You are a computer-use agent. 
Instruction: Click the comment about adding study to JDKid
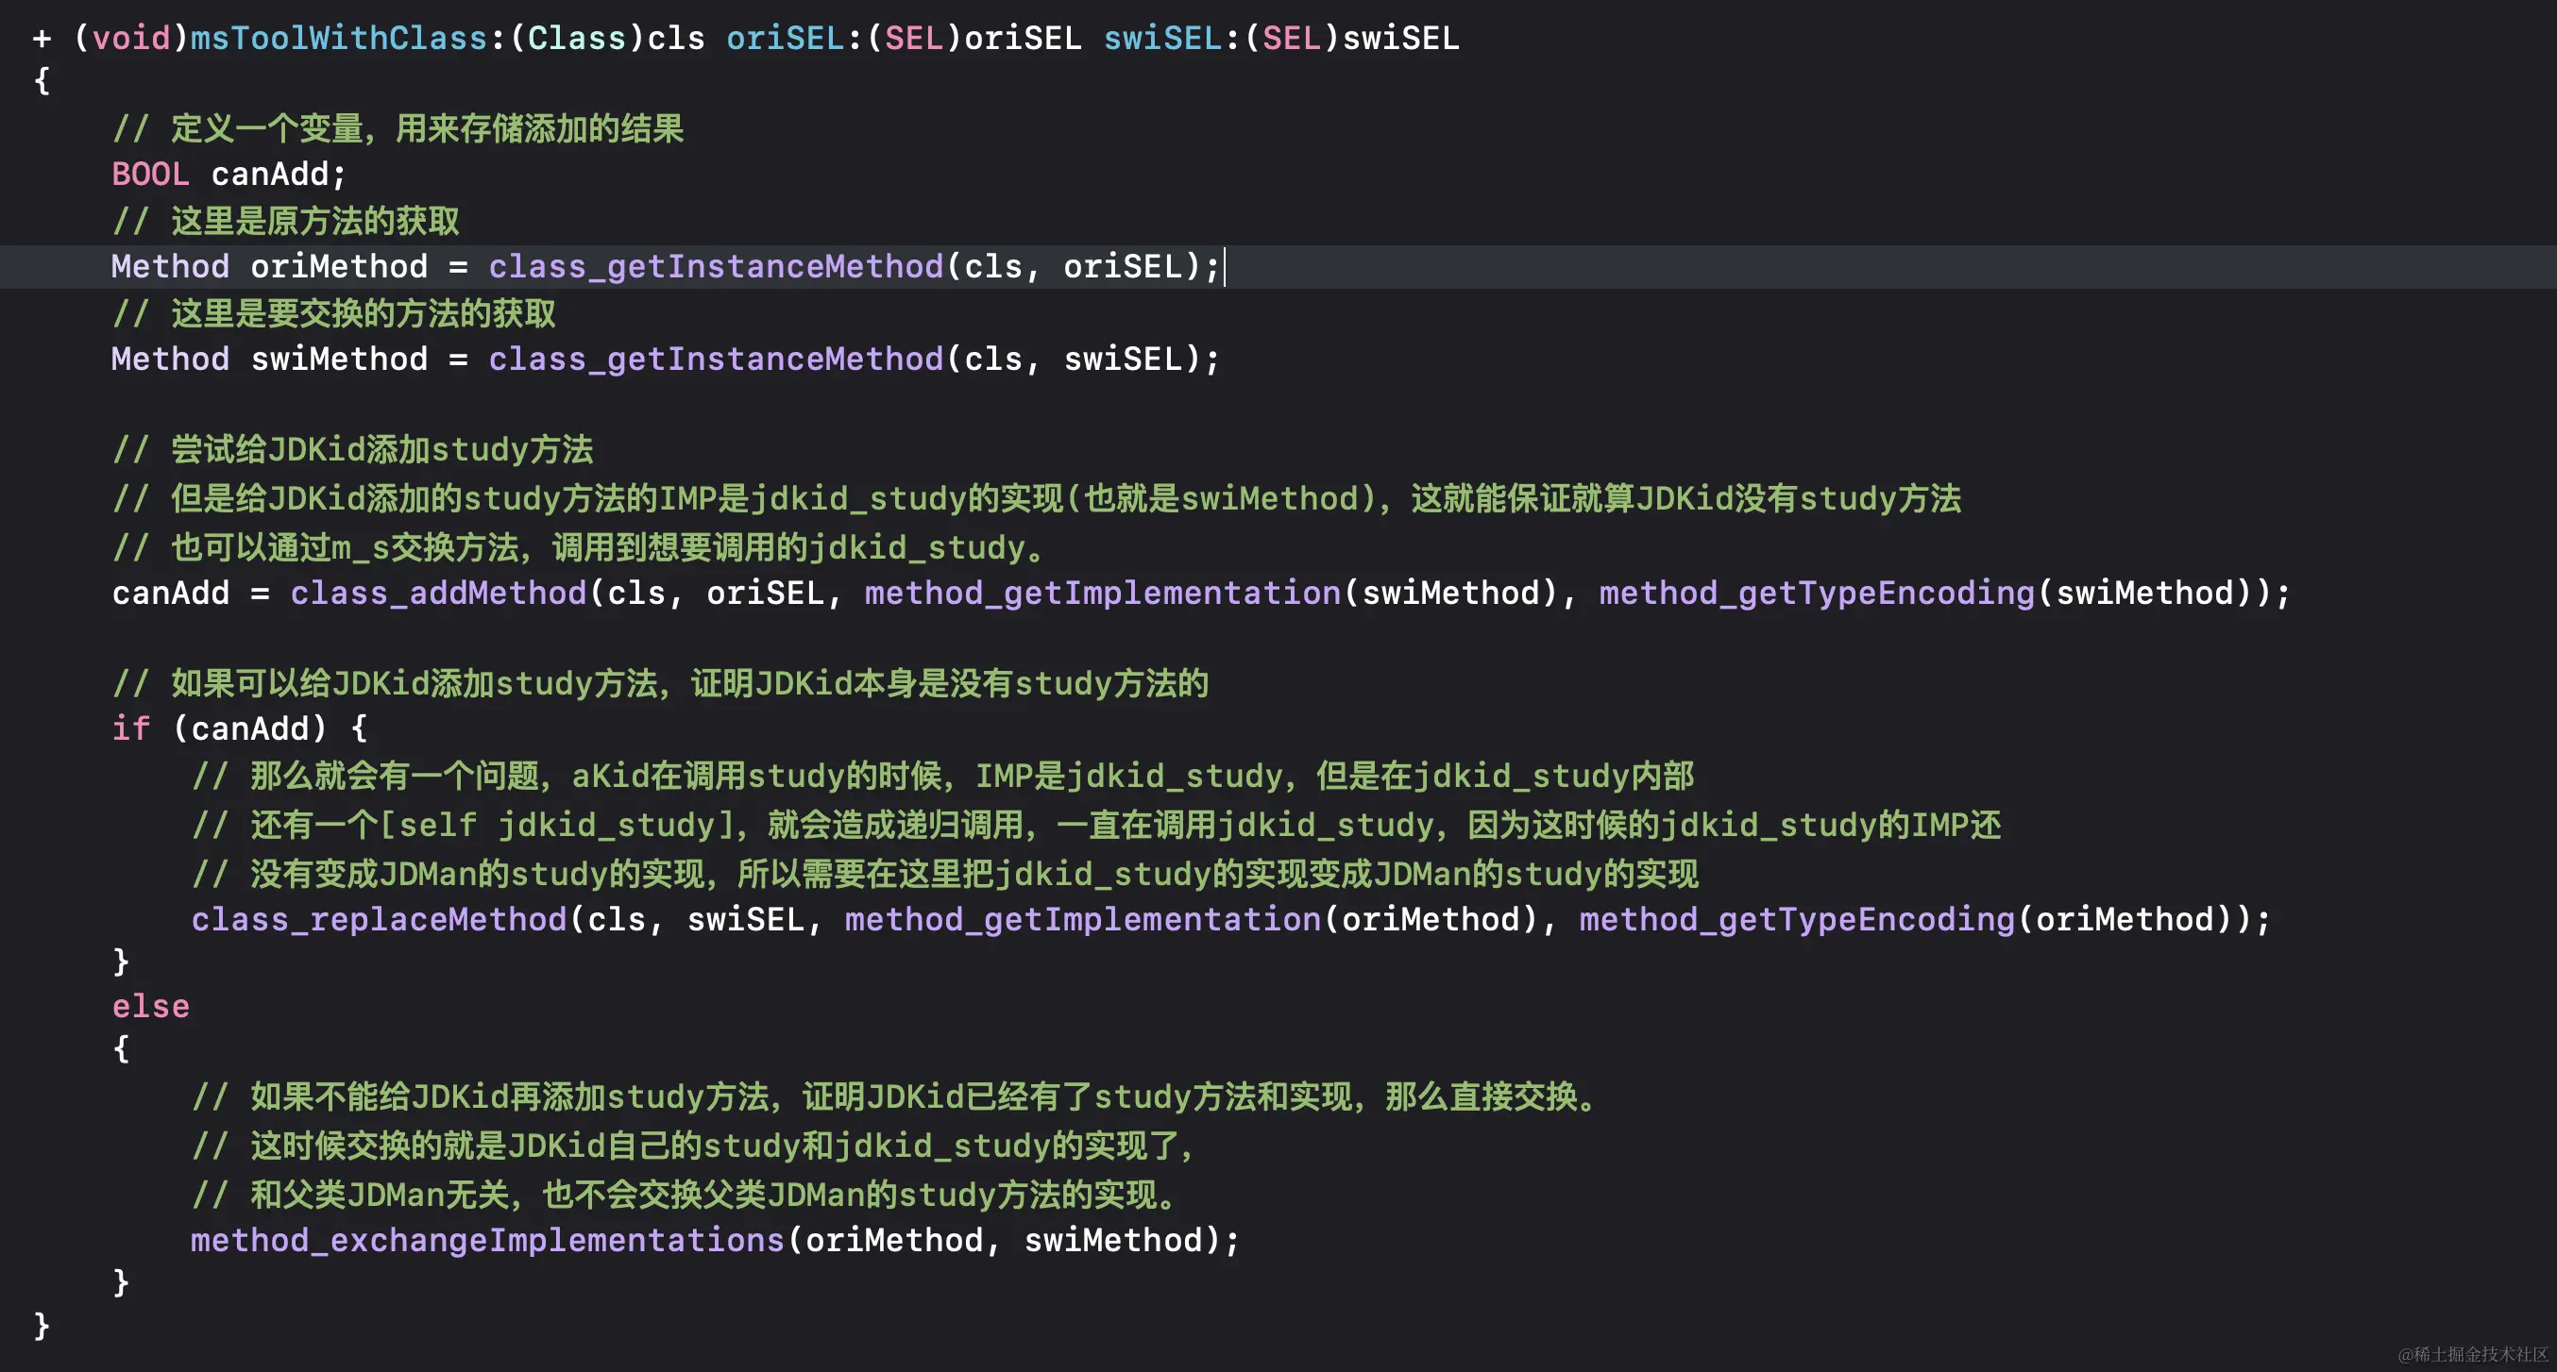(x=352, y=449)
